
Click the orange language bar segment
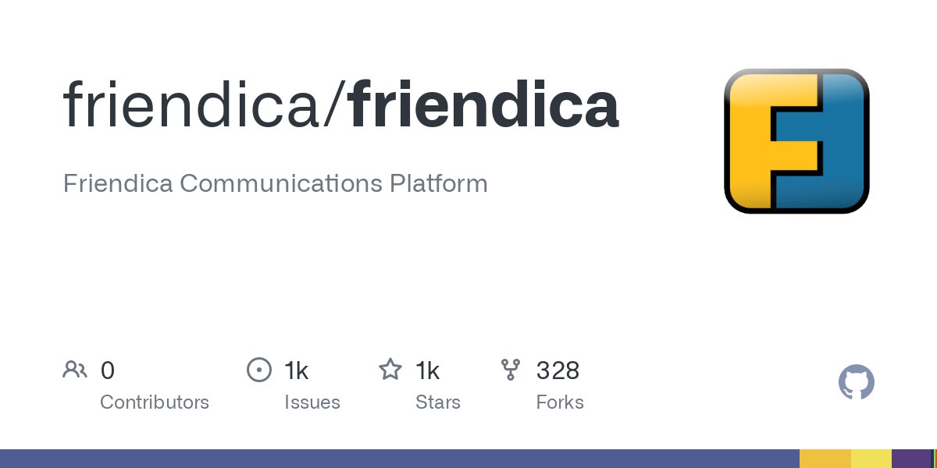(x=825, y=459)
